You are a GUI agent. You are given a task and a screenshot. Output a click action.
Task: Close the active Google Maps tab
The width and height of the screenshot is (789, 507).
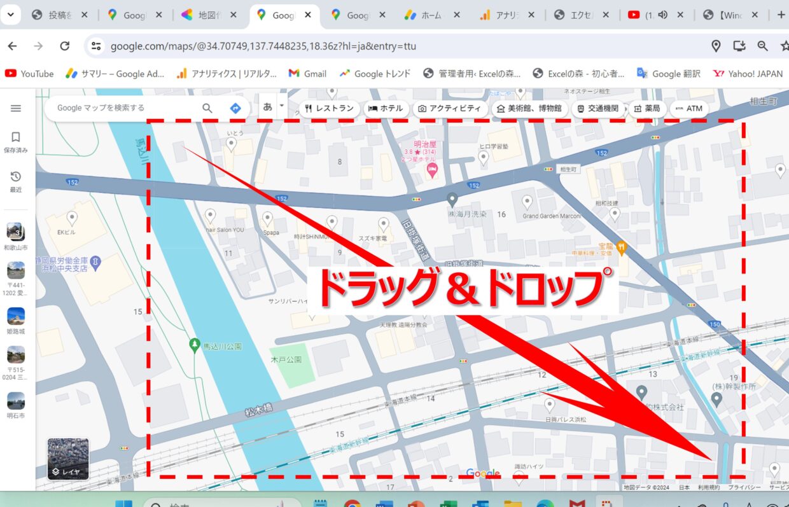(308, 15)
